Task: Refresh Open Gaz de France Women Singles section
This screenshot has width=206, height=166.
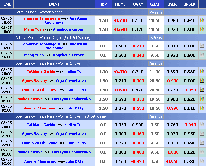Action: (x=155, y=64)
